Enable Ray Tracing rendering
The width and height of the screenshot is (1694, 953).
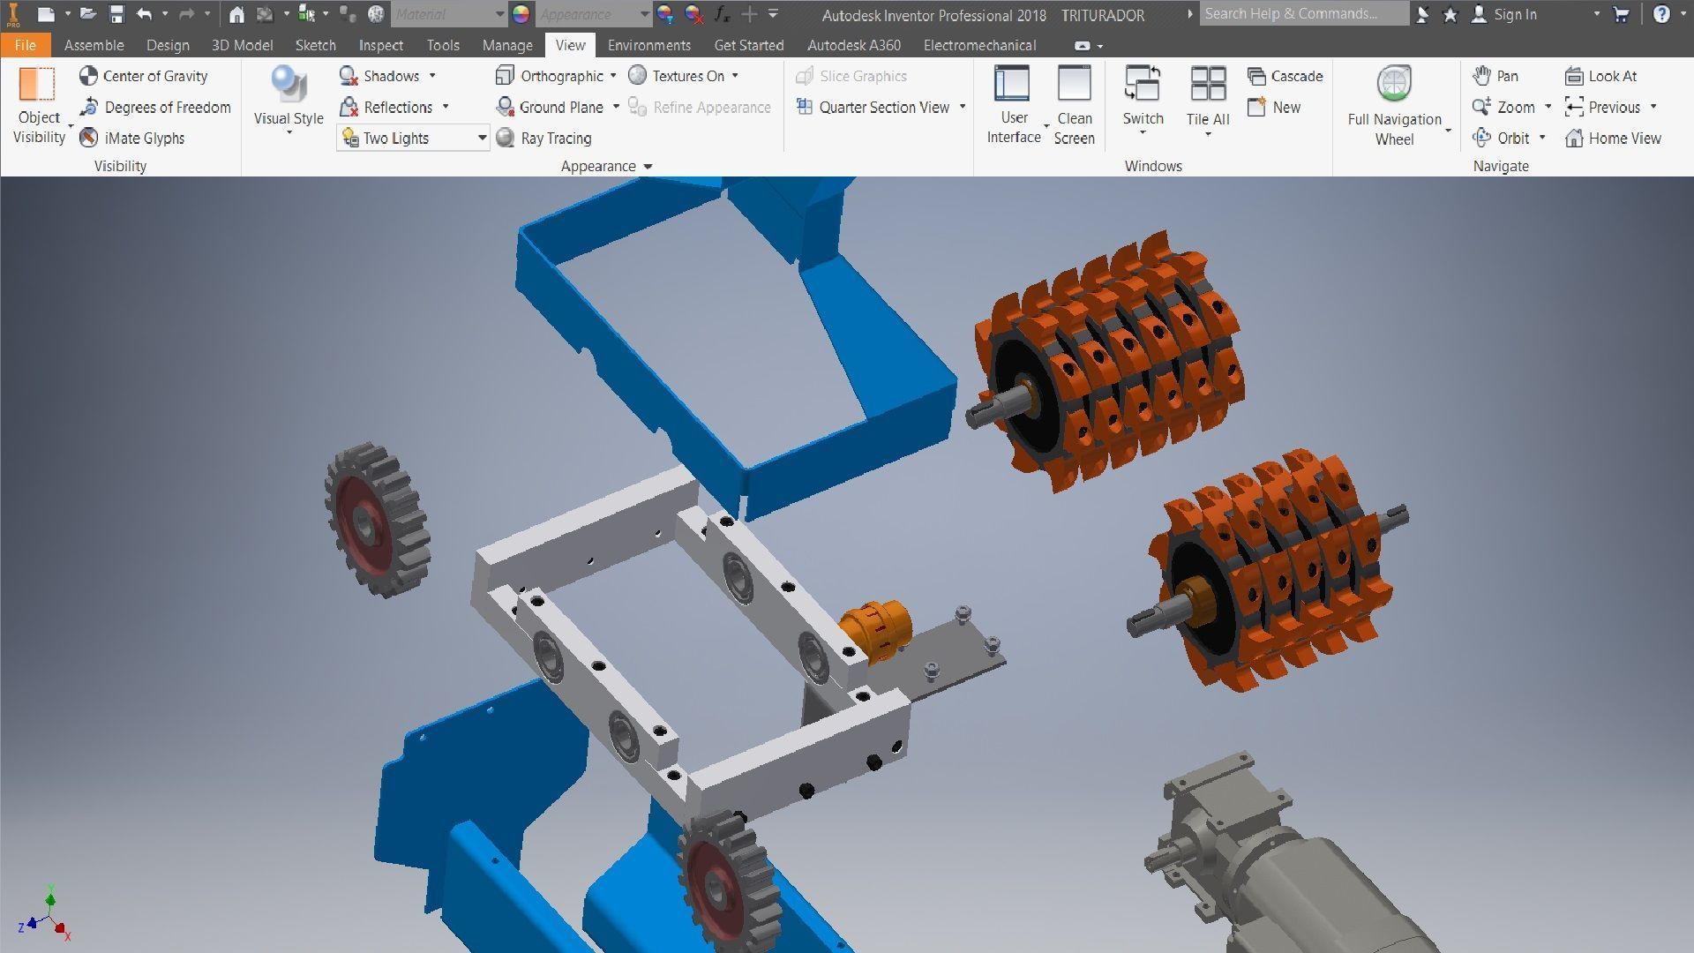coord(543,138)
